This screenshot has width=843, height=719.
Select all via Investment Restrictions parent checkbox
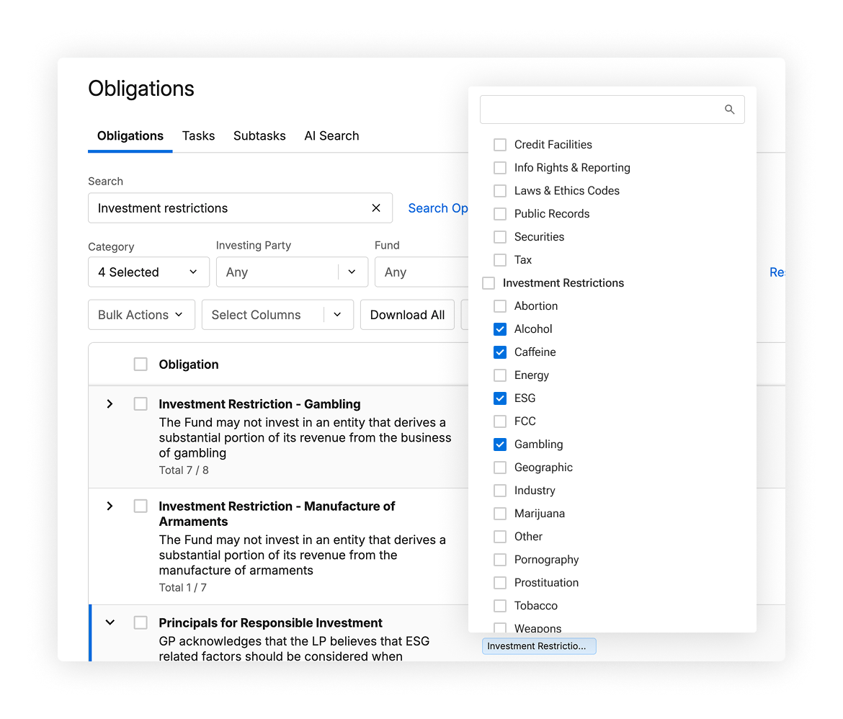pos(489,283)
